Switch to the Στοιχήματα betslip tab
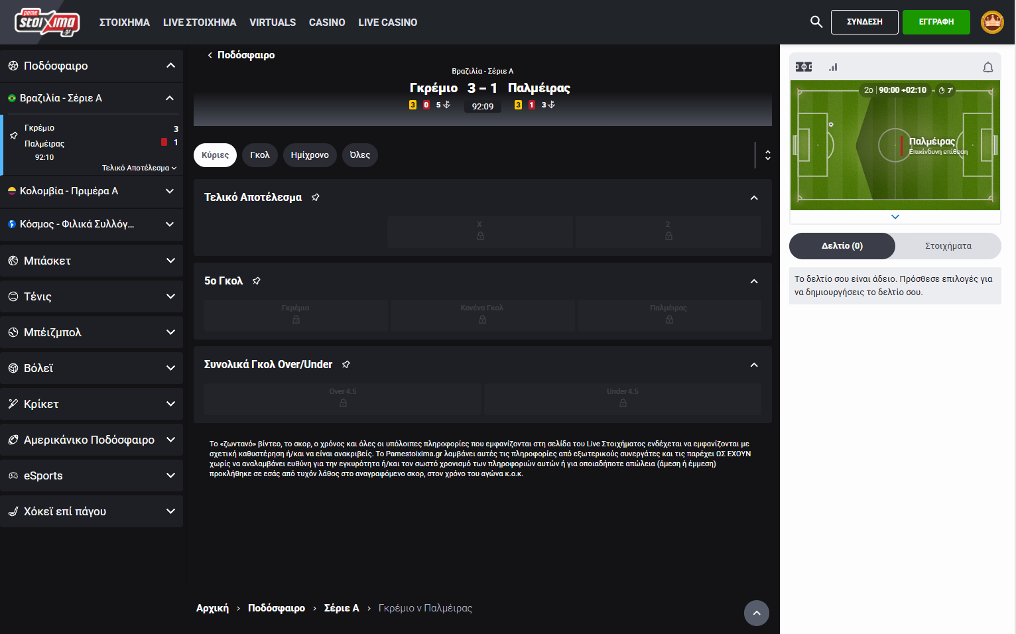This screenshot has width=1016, height=634. pyautogui.click(x=948, y=246)
